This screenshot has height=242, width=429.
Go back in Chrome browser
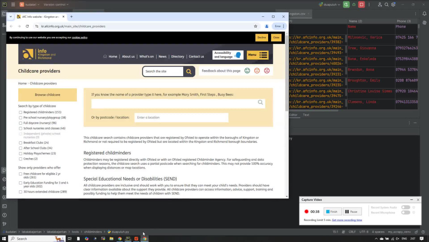11,26
